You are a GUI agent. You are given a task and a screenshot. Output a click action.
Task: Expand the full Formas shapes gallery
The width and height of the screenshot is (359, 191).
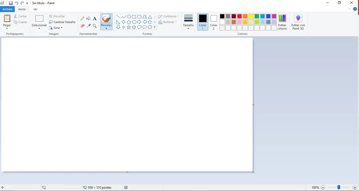point(155,27)
